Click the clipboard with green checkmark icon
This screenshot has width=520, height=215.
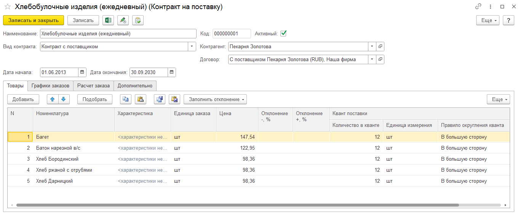(138, 21)
